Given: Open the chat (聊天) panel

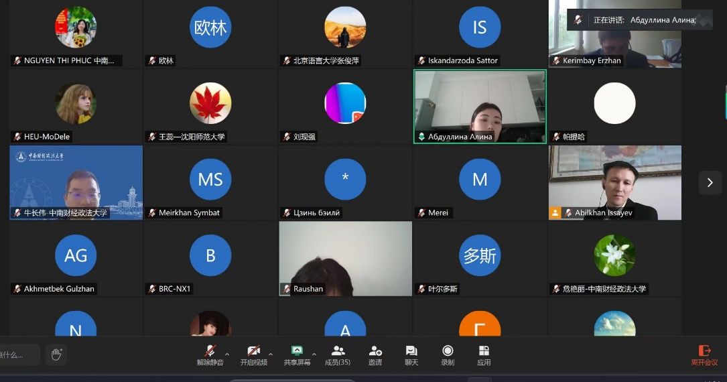Looking at the screenshot, I should [x=411, y=354].
